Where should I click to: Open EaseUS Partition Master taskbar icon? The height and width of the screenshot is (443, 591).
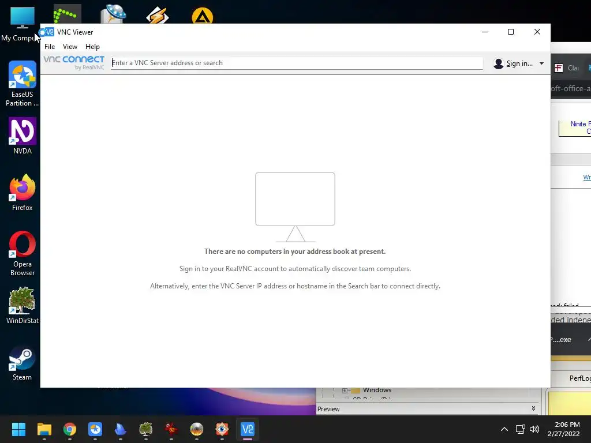(x=95, y=429)
